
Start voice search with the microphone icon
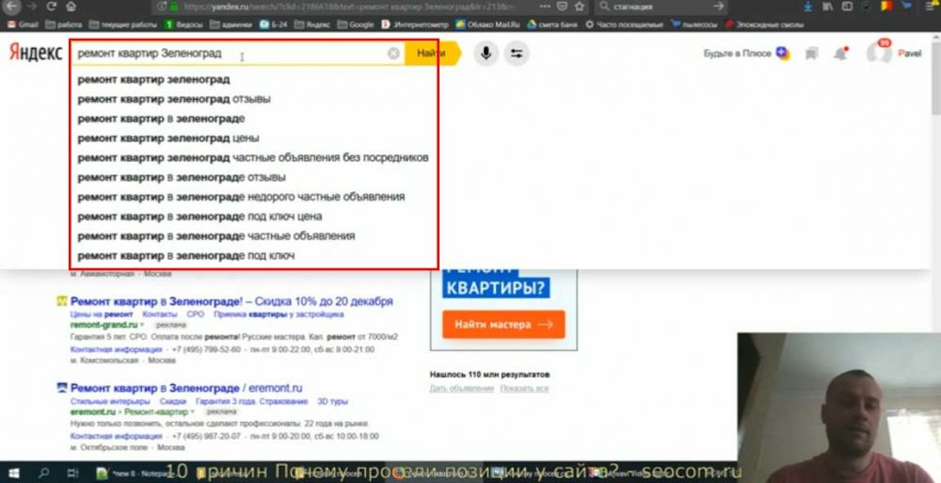(486, 54)
